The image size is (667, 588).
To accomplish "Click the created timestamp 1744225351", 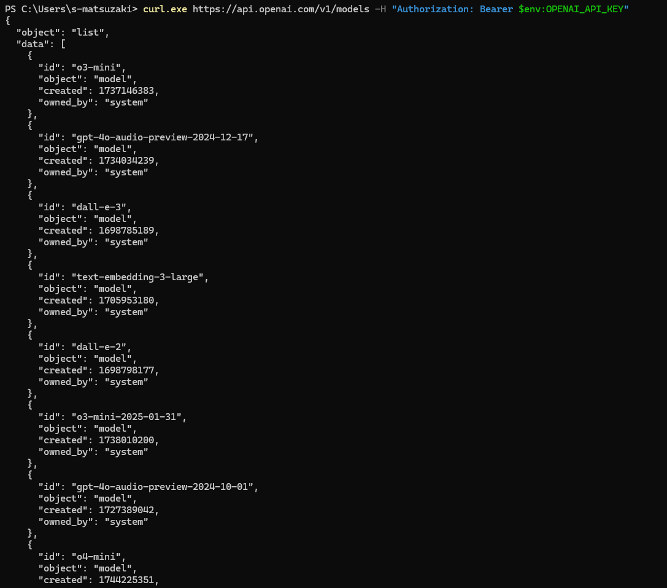I will [126, 580].
